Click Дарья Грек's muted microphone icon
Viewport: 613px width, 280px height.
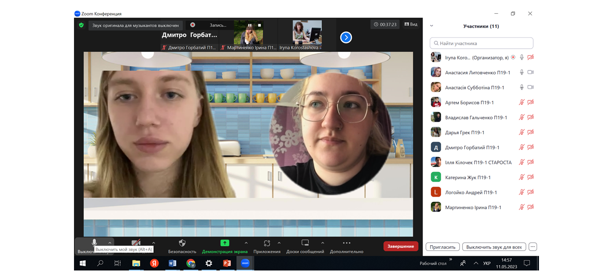(522, 132)
